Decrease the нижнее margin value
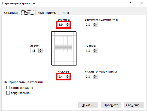Screen dimensions: 147x111 tap(68, 78)
